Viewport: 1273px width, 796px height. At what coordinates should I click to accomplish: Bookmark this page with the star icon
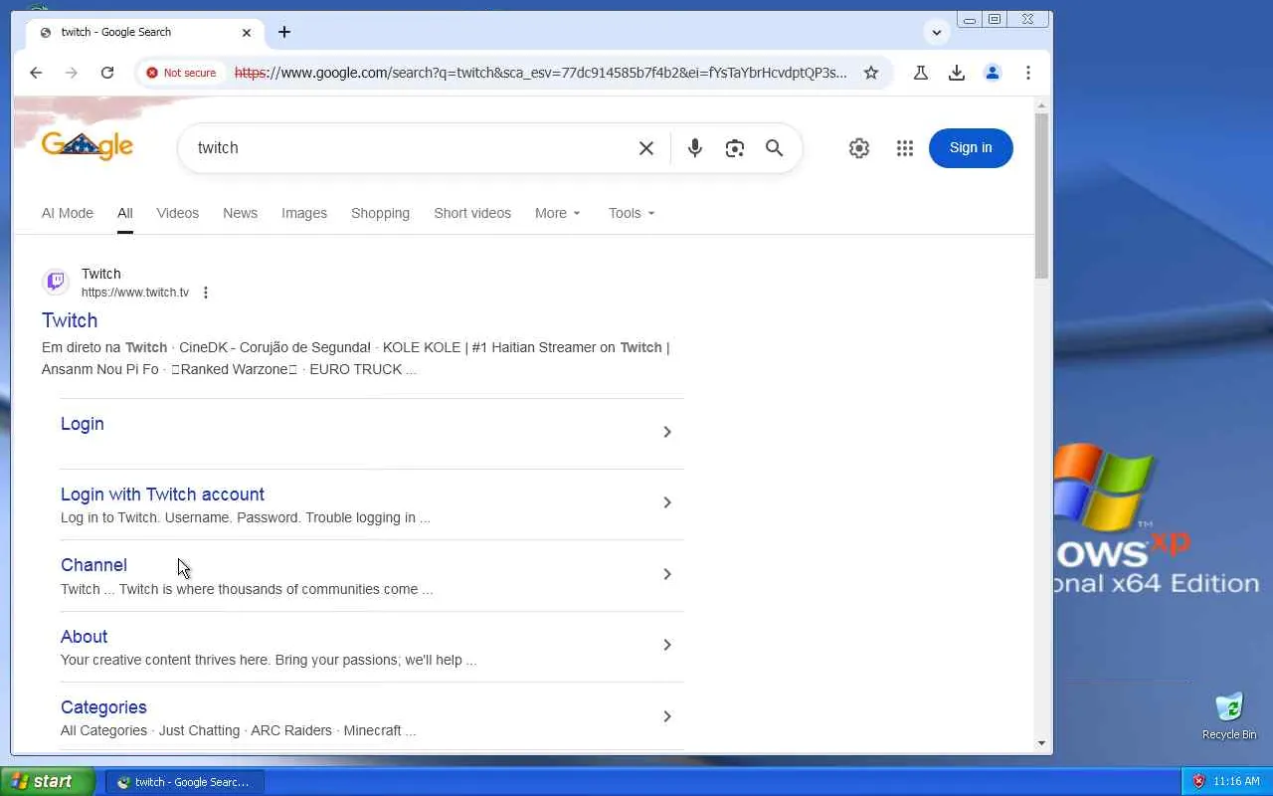click(x=871, y=73)
